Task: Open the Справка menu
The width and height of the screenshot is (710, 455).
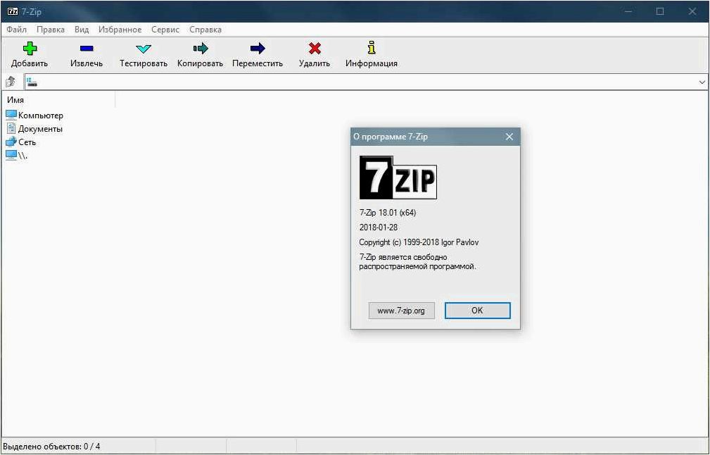Action: 205,30
